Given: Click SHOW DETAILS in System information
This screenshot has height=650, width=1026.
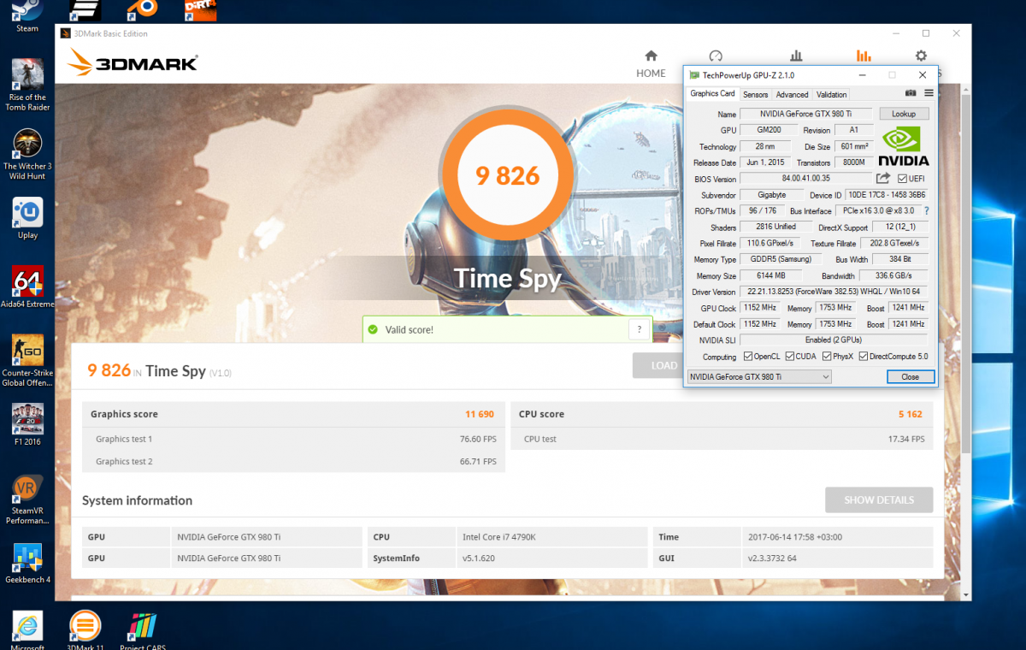Looking at the screenshot, I should tap(879, 500).
